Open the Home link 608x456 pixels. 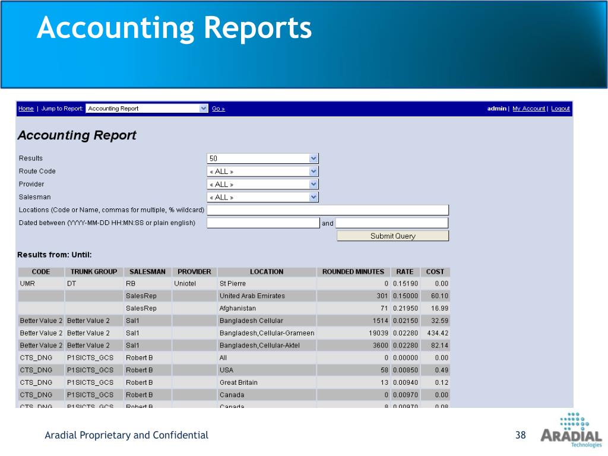click(26, 109)
